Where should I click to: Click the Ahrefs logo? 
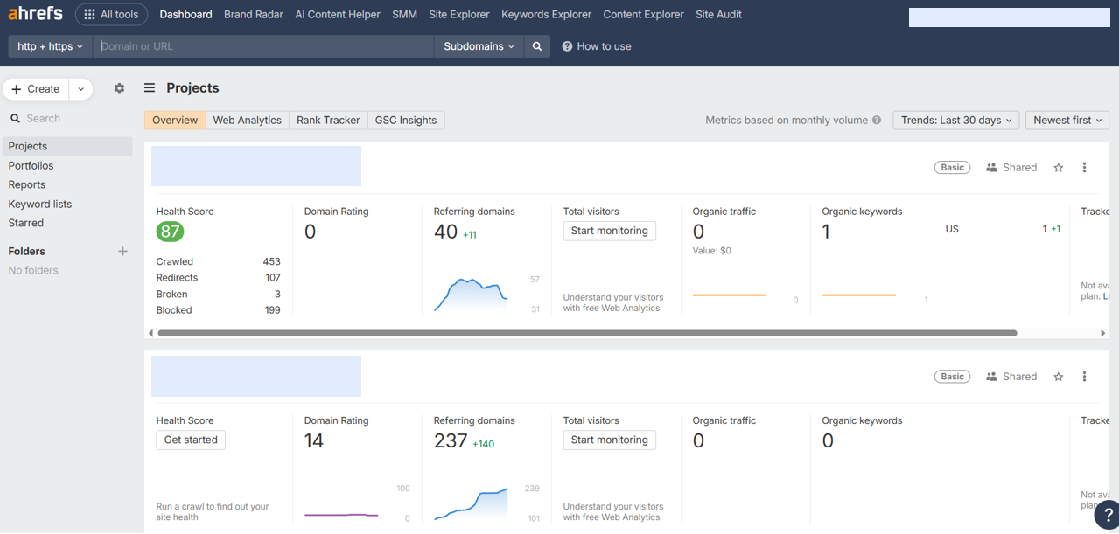(35, 14)
